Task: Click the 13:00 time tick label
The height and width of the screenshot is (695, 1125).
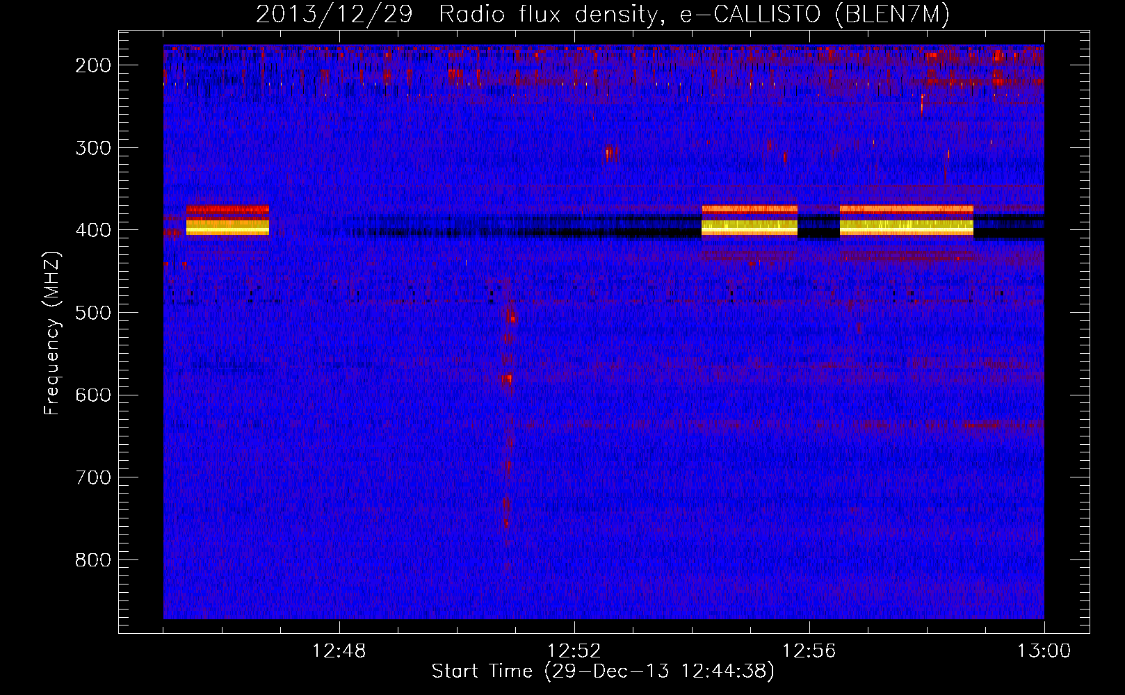Action: (1044, 651)
